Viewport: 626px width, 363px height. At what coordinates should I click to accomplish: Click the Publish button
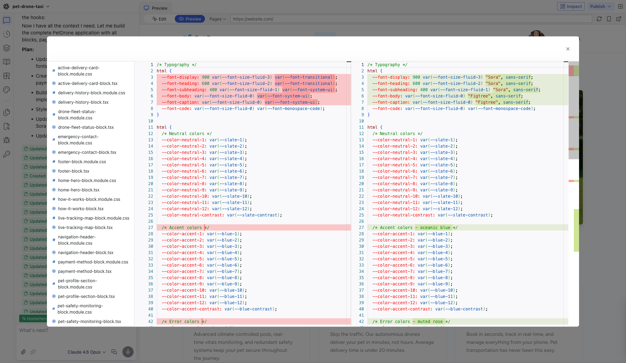point(600,6)
